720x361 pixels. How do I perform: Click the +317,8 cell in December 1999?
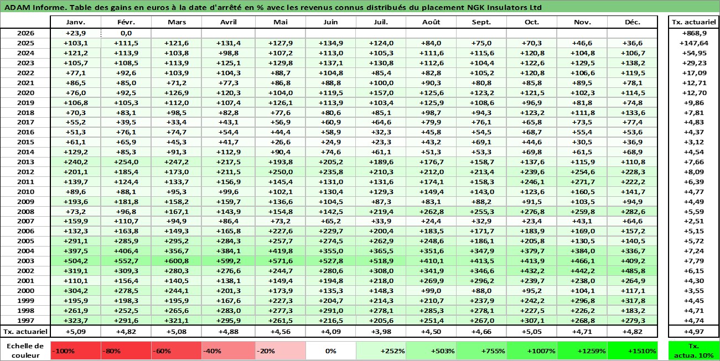click(632, 300)
